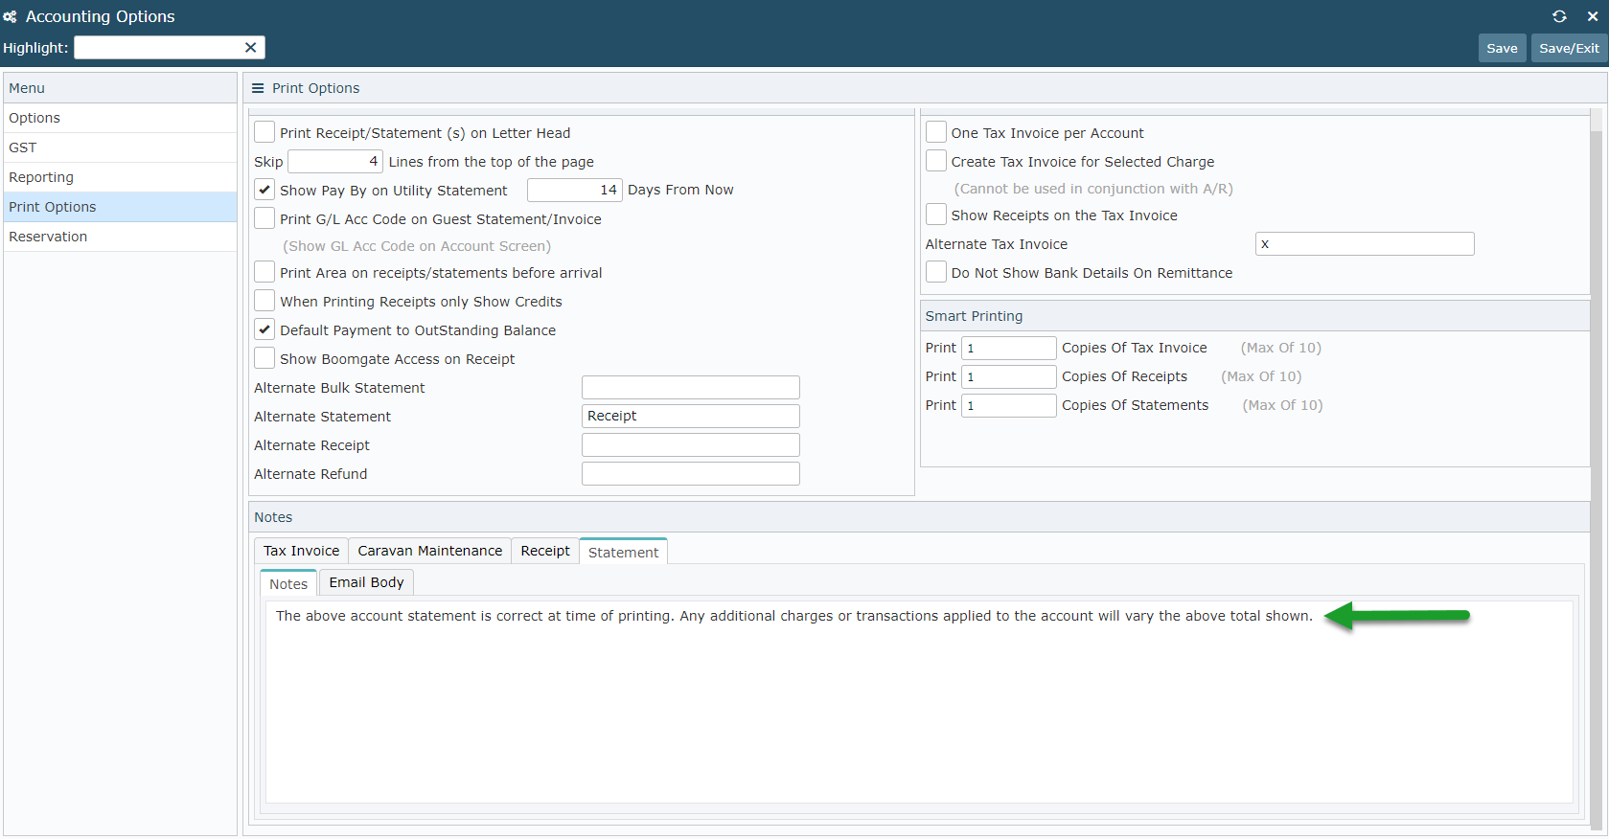This screenshot has width=1609, height=839.
Task: Open the Caravan Maintenance tab
Action: point(429,551)
